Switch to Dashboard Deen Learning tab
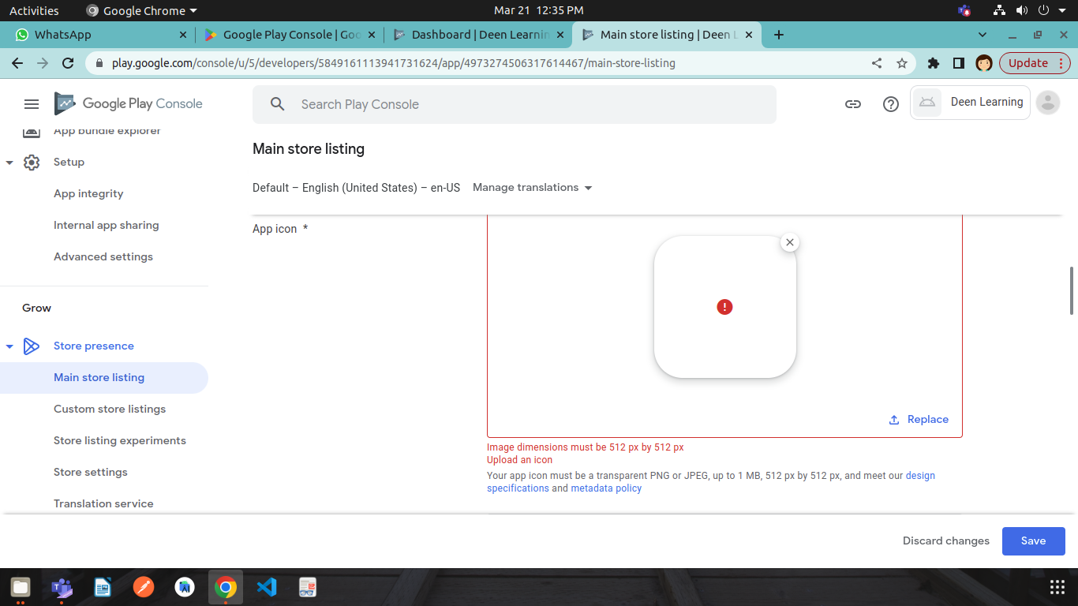Screen dimensions: 1078x606 coord(479,35)
